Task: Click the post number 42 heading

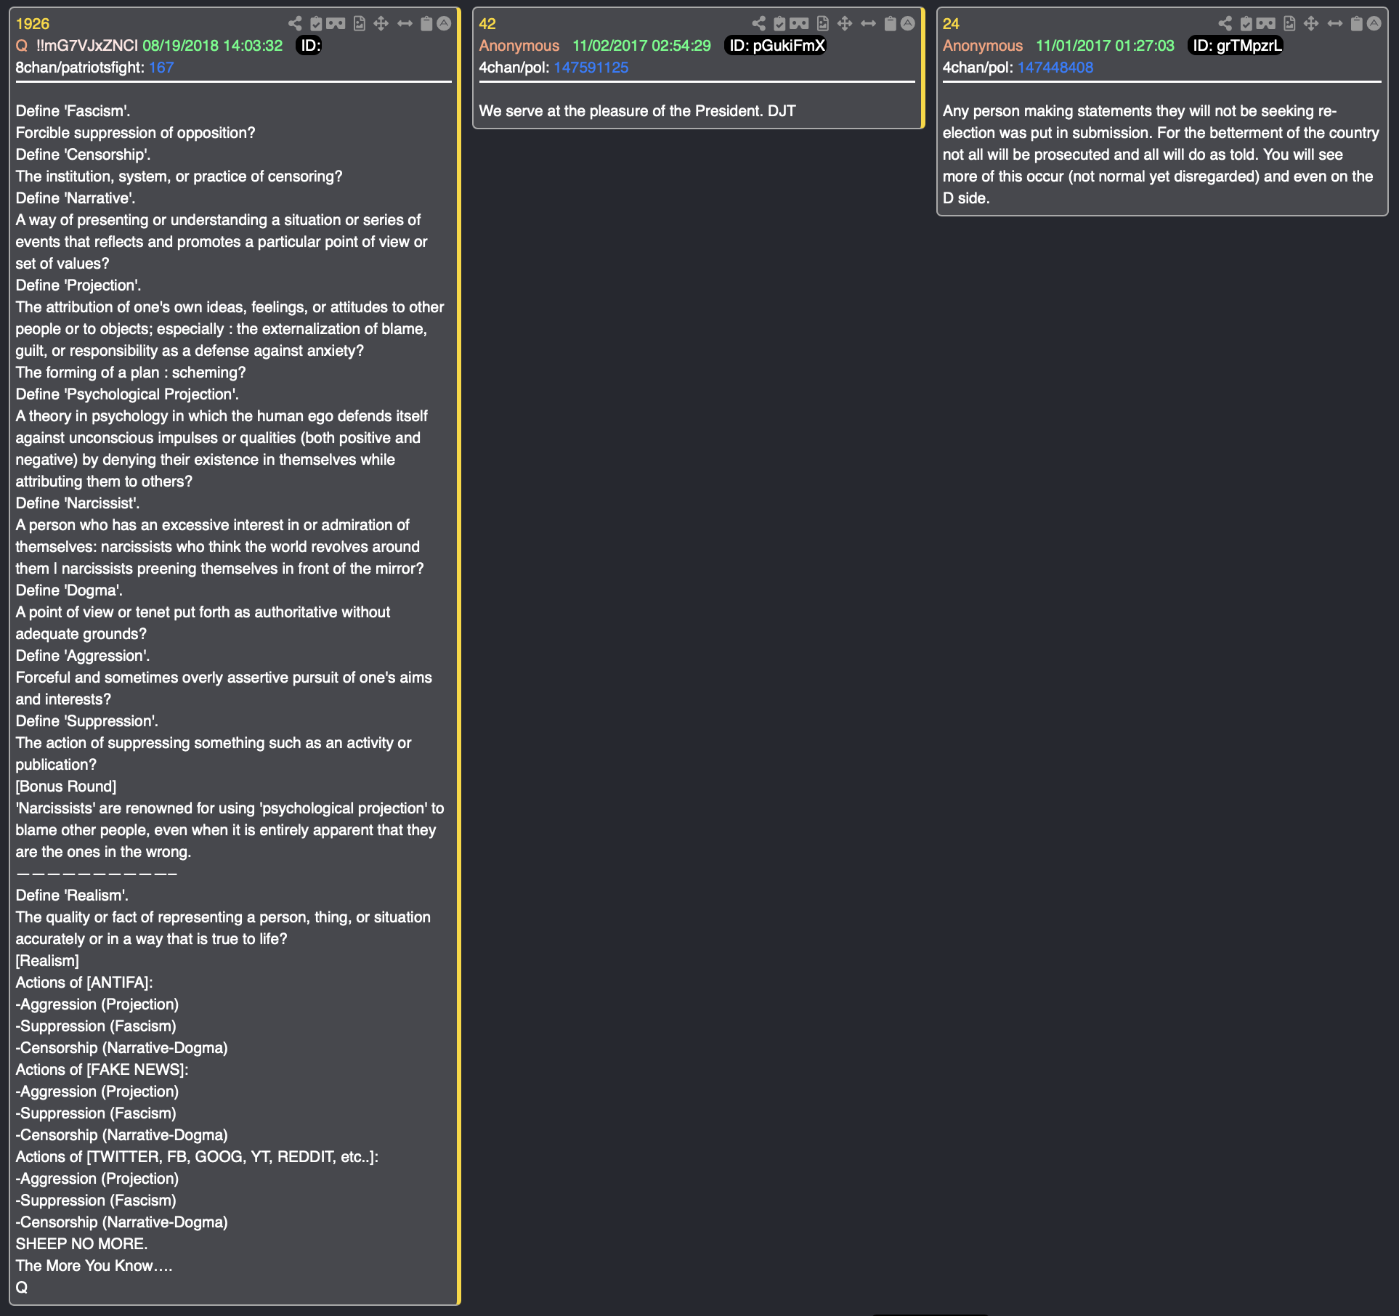Action: 487,24
